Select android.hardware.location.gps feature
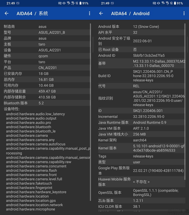 [31, 201]
